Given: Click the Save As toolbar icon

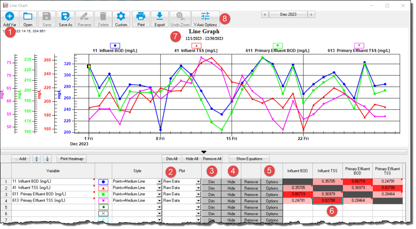Looking at the screenshot, I should tap(65, 19).
